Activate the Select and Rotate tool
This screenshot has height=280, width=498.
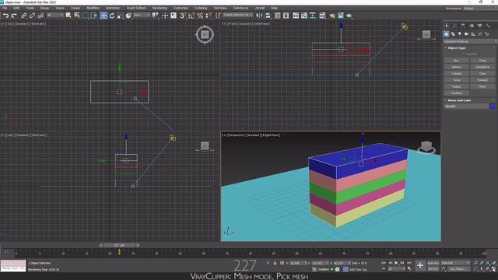(112, 16)
